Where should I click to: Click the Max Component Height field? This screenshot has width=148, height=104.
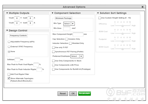click(x=78, y=34)
